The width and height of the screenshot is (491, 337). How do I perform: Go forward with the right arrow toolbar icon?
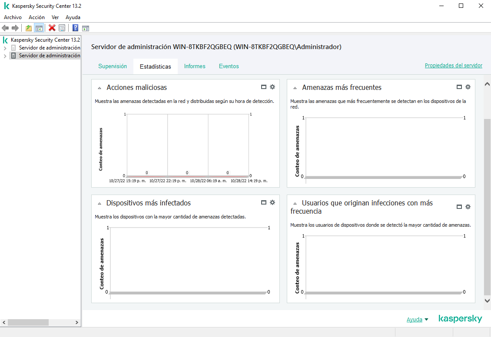pyautogui.click(x=15, y=28)
